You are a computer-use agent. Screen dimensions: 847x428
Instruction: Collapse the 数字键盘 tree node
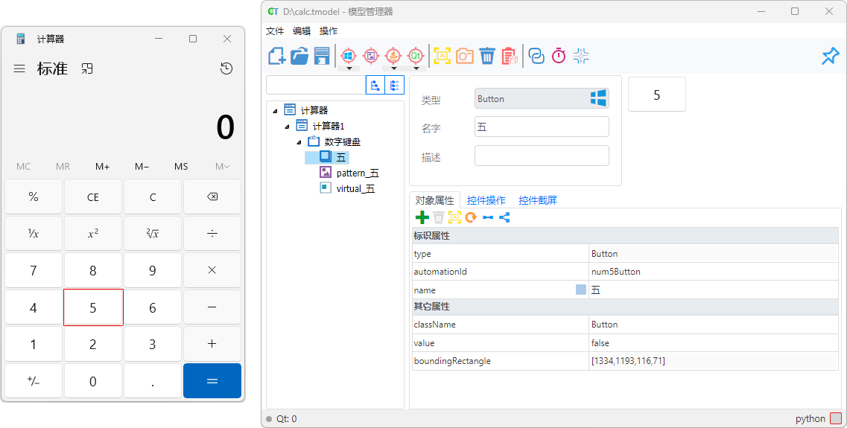click(299, 142)
